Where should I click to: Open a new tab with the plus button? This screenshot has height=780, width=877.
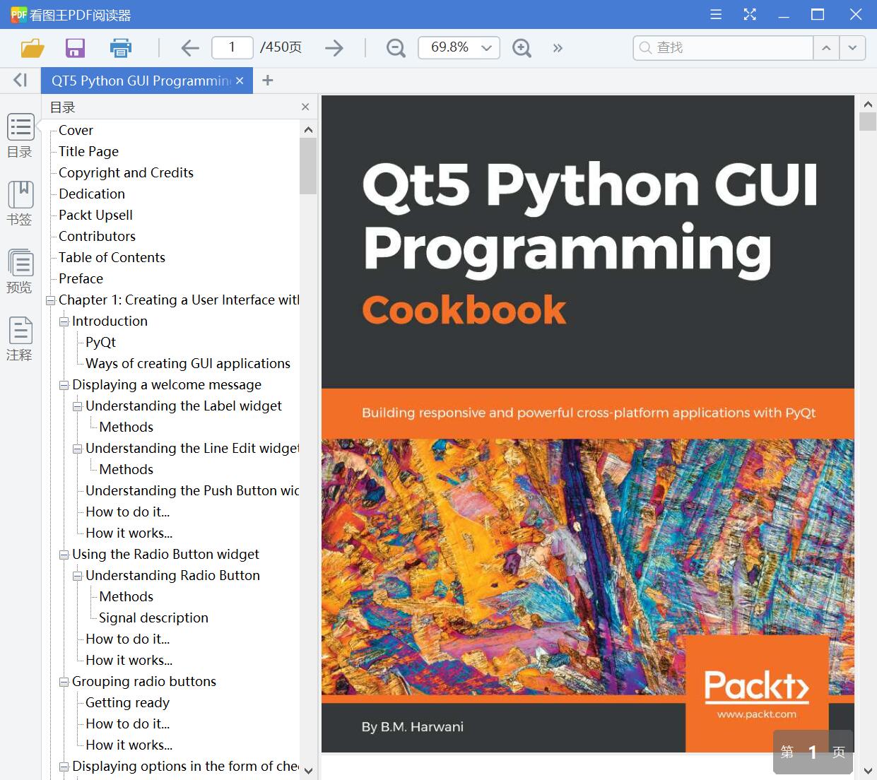click(x=267, y=80)
